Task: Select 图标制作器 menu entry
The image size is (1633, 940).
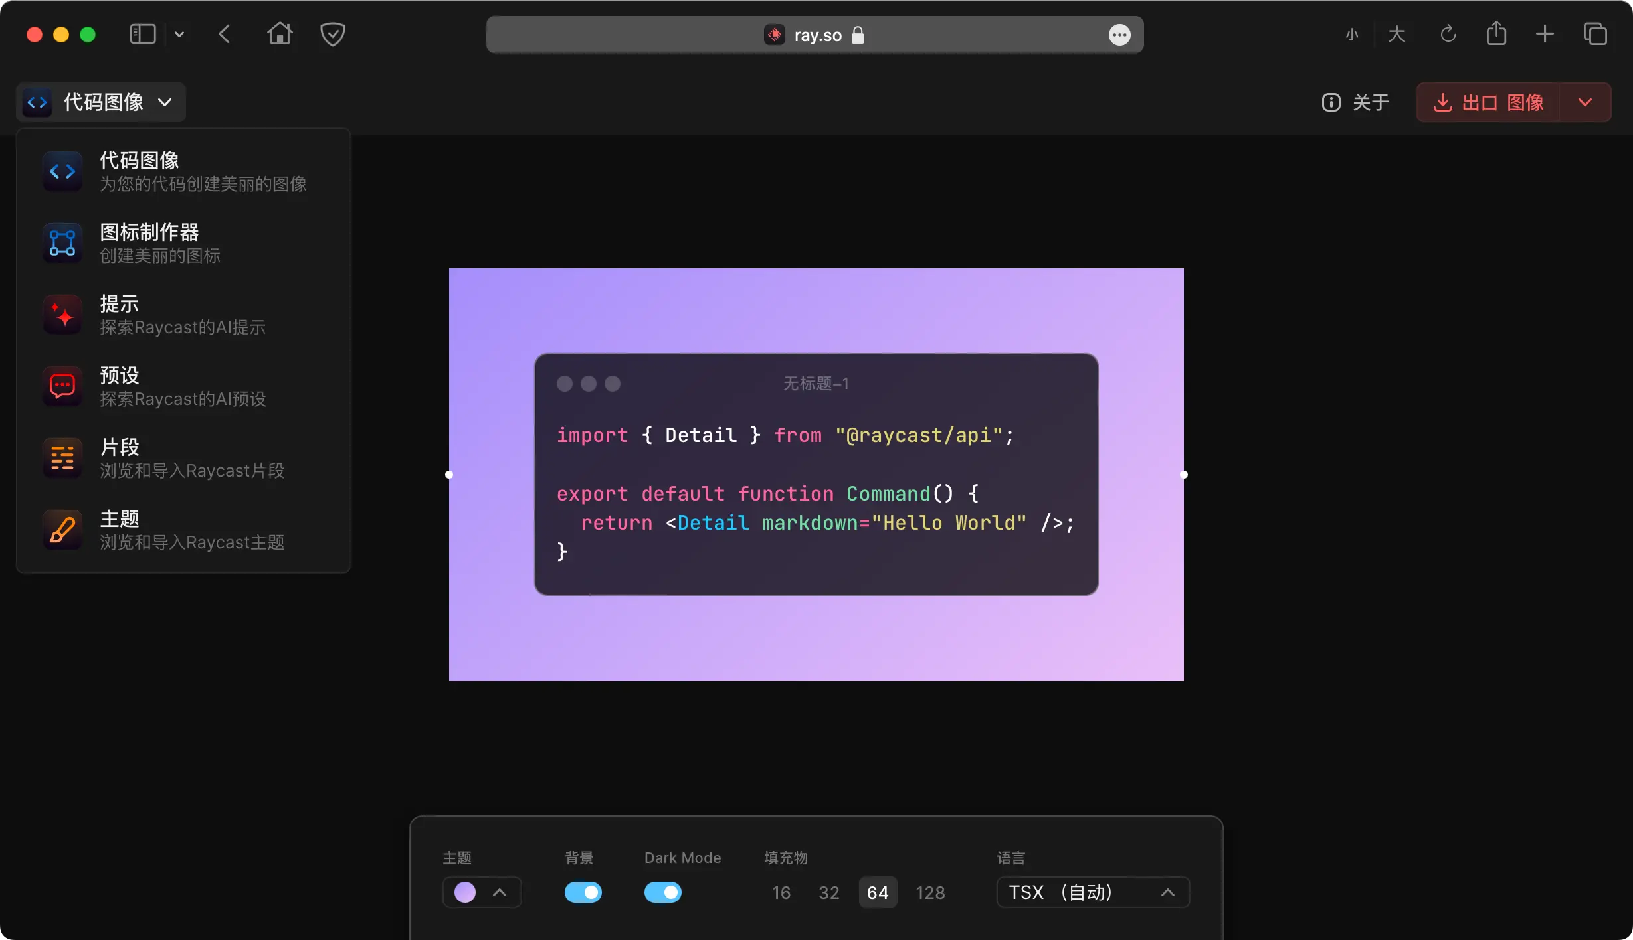Action: 183,243
